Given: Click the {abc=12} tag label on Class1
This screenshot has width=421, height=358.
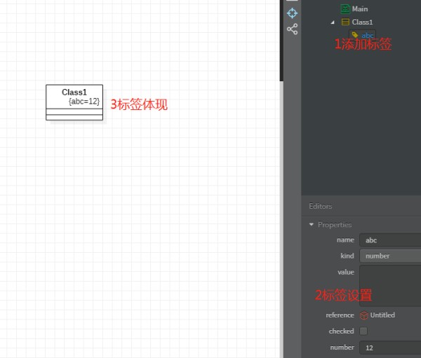Looking at the screenshot, I should 84,102.
